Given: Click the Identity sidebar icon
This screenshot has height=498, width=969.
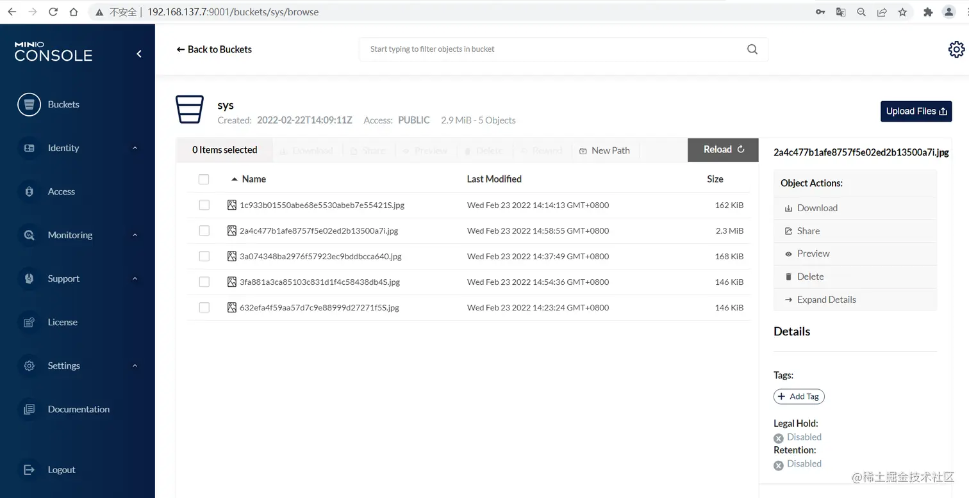Looking at the screenshot, I should coord(29,148).
